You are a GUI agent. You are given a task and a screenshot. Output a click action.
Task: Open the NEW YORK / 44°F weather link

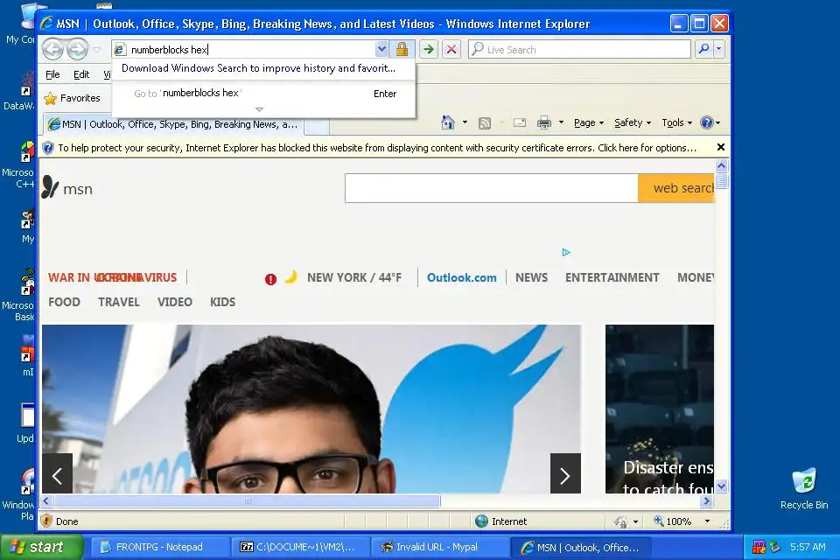click(x=354, y=277)
